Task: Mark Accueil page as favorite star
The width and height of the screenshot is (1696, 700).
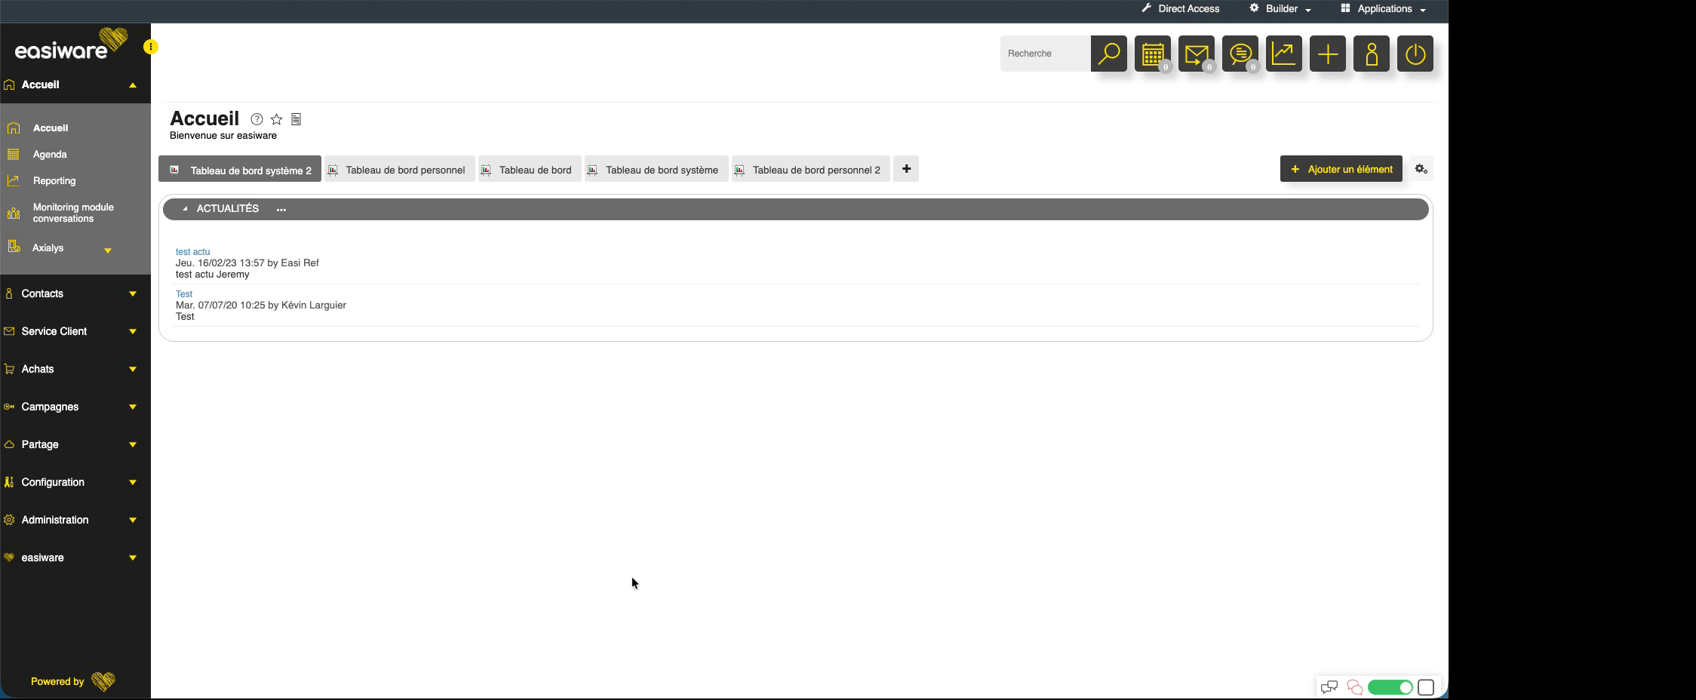Action: click(x=276, y=119)
